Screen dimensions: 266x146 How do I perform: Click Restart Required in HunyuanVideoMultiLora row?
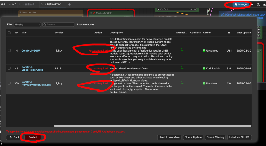pos(98,83)
